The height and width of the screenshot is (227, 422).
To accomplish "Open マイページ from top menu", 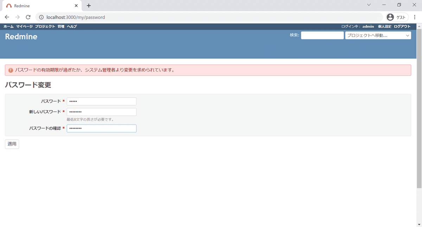I will [24, 27].
